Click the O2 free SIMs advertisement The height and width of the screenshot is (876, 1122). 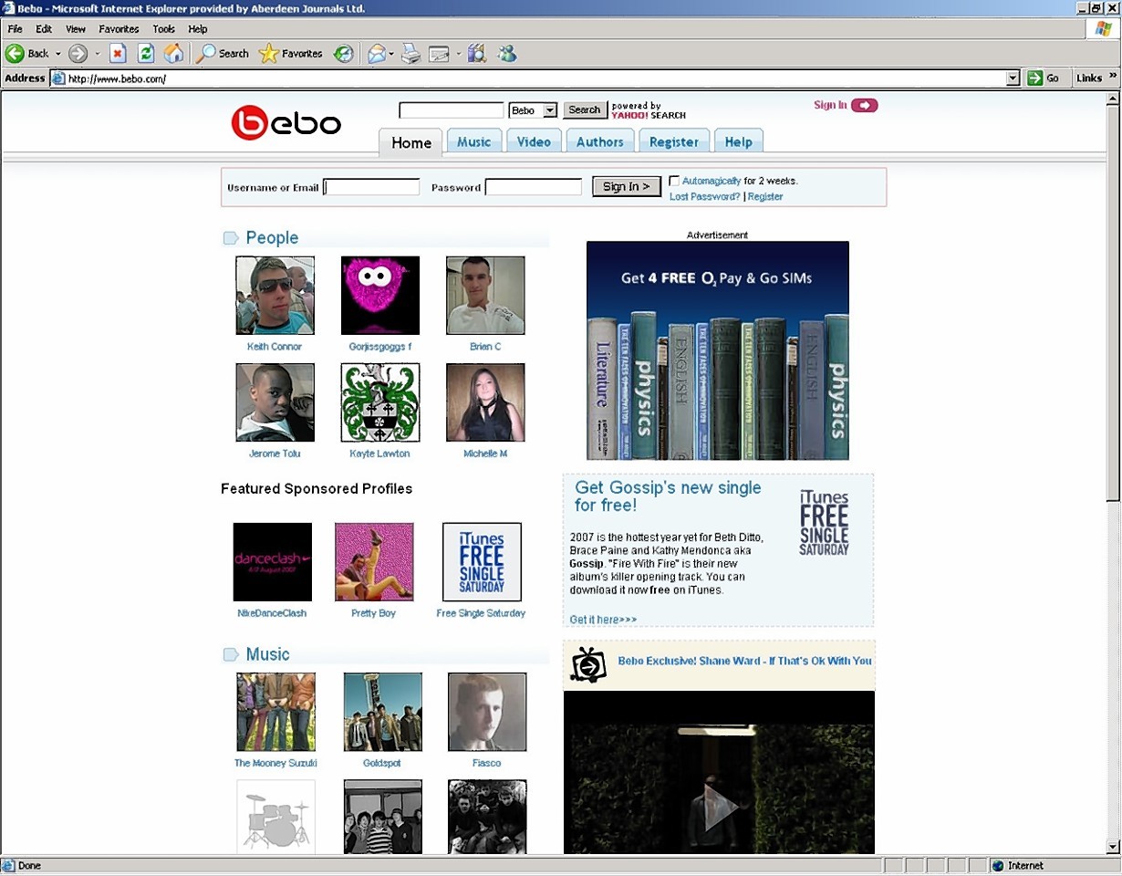click(x=718, y=350)
